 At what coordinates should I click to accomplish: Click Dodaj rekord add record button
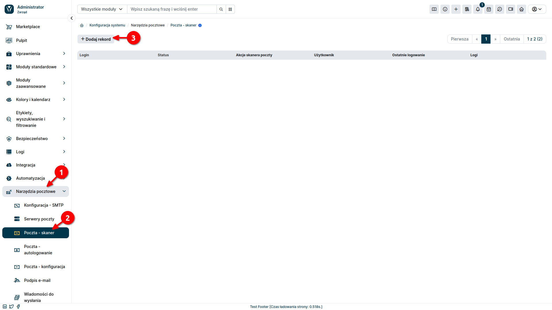95,39
